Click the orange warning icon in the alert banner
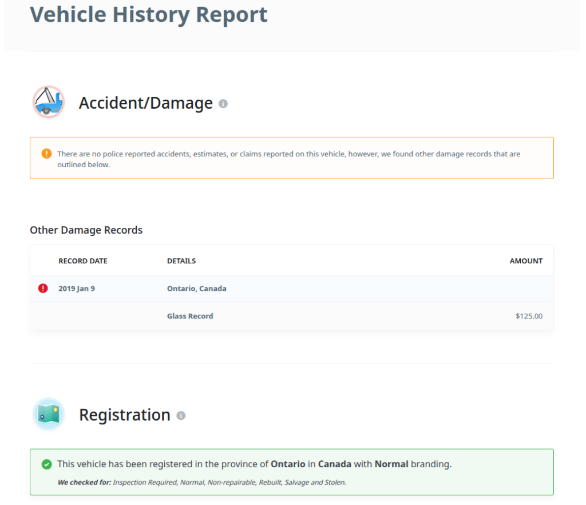 click(46, 154)
